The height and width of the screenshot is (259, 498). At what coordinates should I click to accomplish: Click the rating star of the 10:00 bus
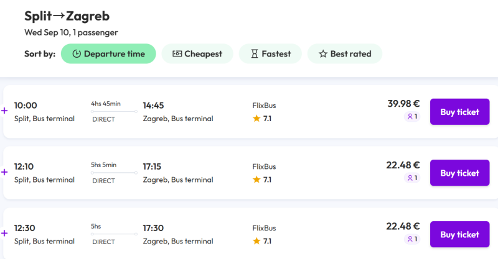pyautogui.click(x=256, y=119)
